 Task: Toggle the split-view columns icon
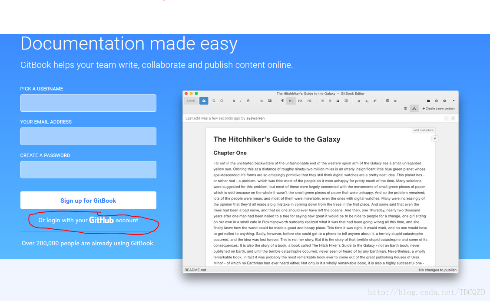(405, 109)
